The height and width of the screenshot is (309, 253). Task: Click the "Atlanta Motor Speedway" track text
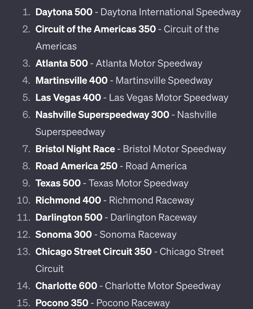pos(149,63)
